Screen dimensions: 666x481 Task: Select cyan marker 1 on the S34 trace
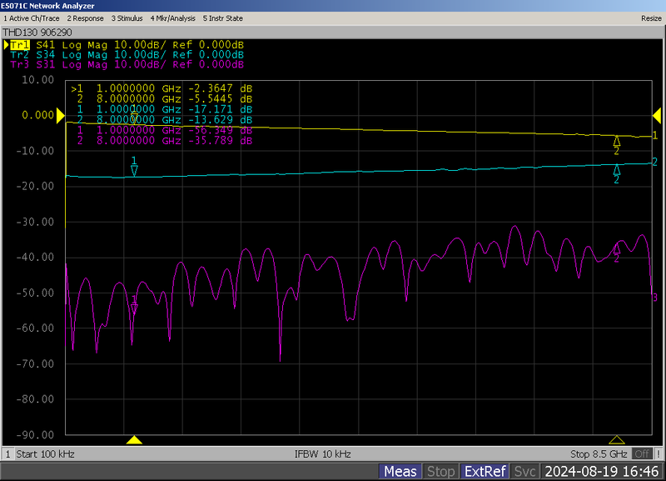coord(134,169)
